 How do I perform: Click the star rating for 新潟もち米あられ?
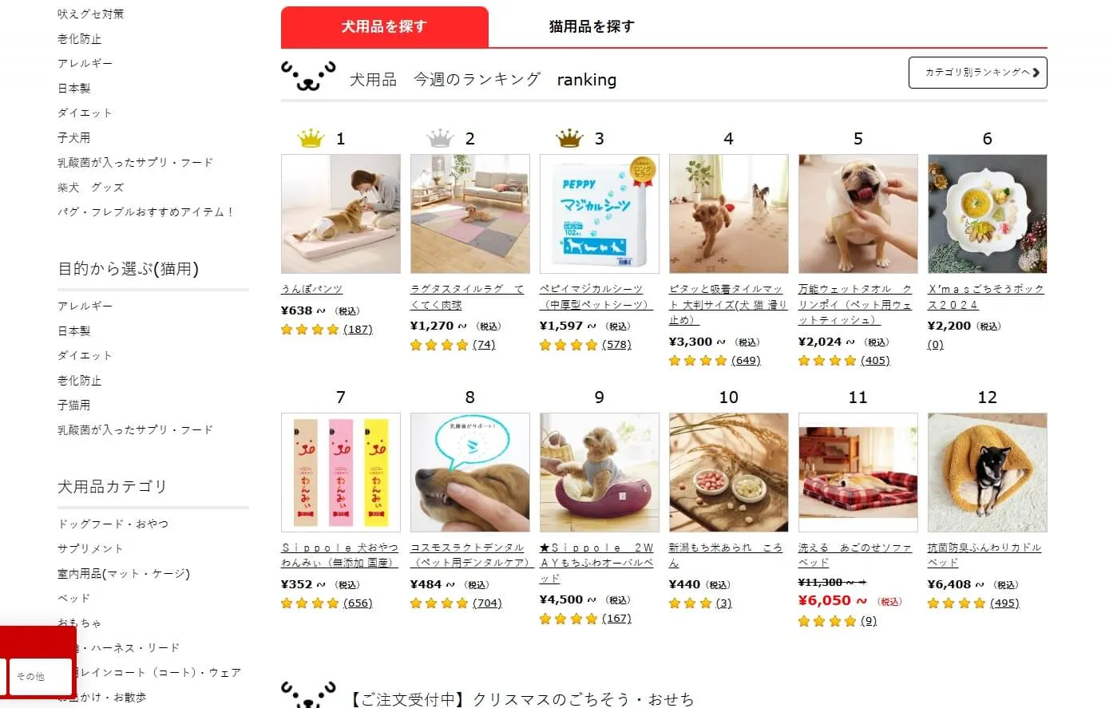point(691,603)
